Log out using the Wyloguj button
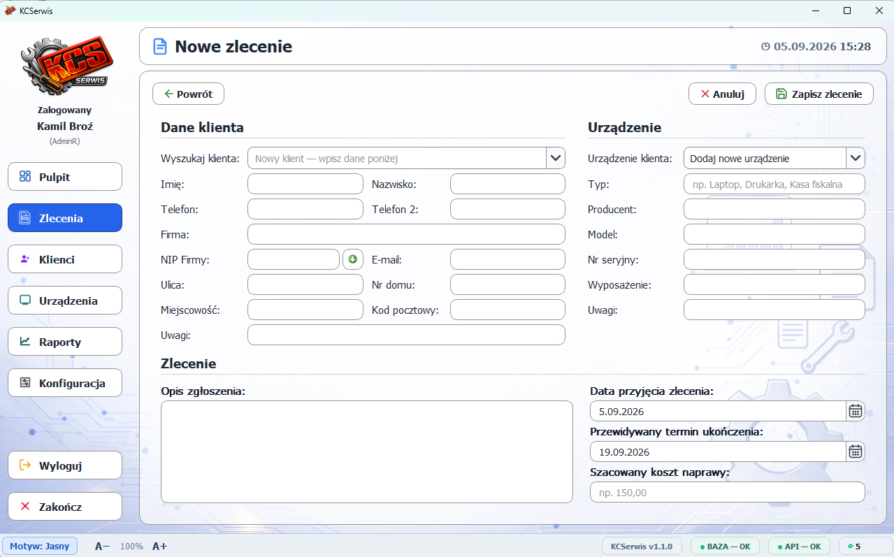894x557 pixels. click(x=65, y=465)
